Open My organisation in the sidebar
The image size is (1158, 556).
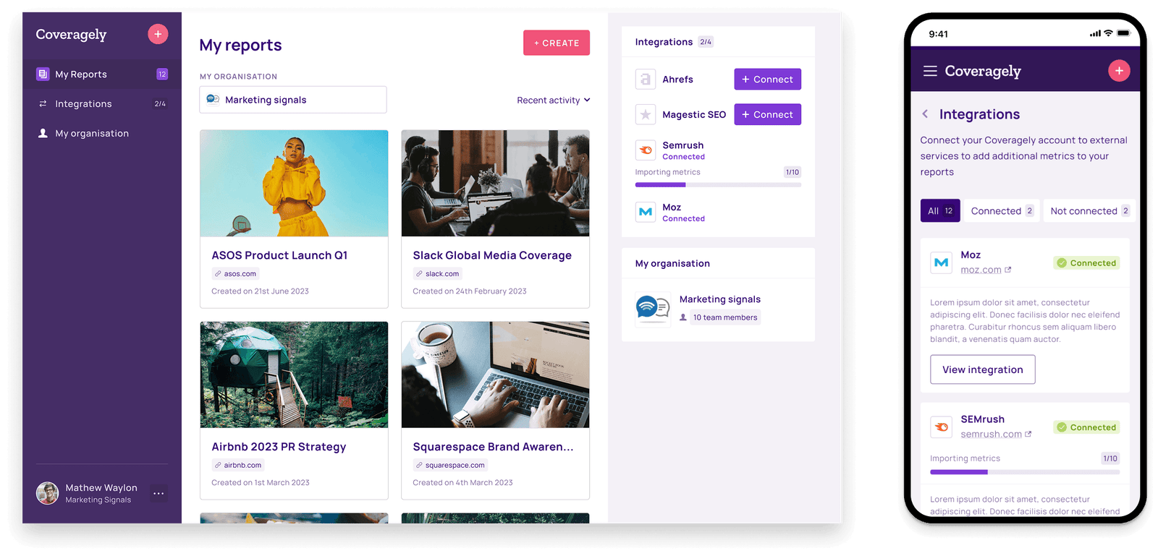click(x=102, y=133)
